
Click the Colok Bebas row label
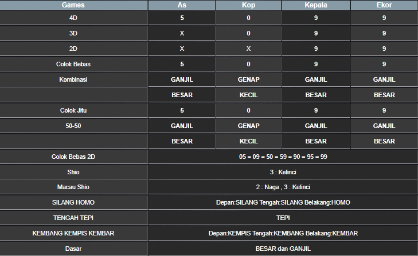click(x=73, y=64)
